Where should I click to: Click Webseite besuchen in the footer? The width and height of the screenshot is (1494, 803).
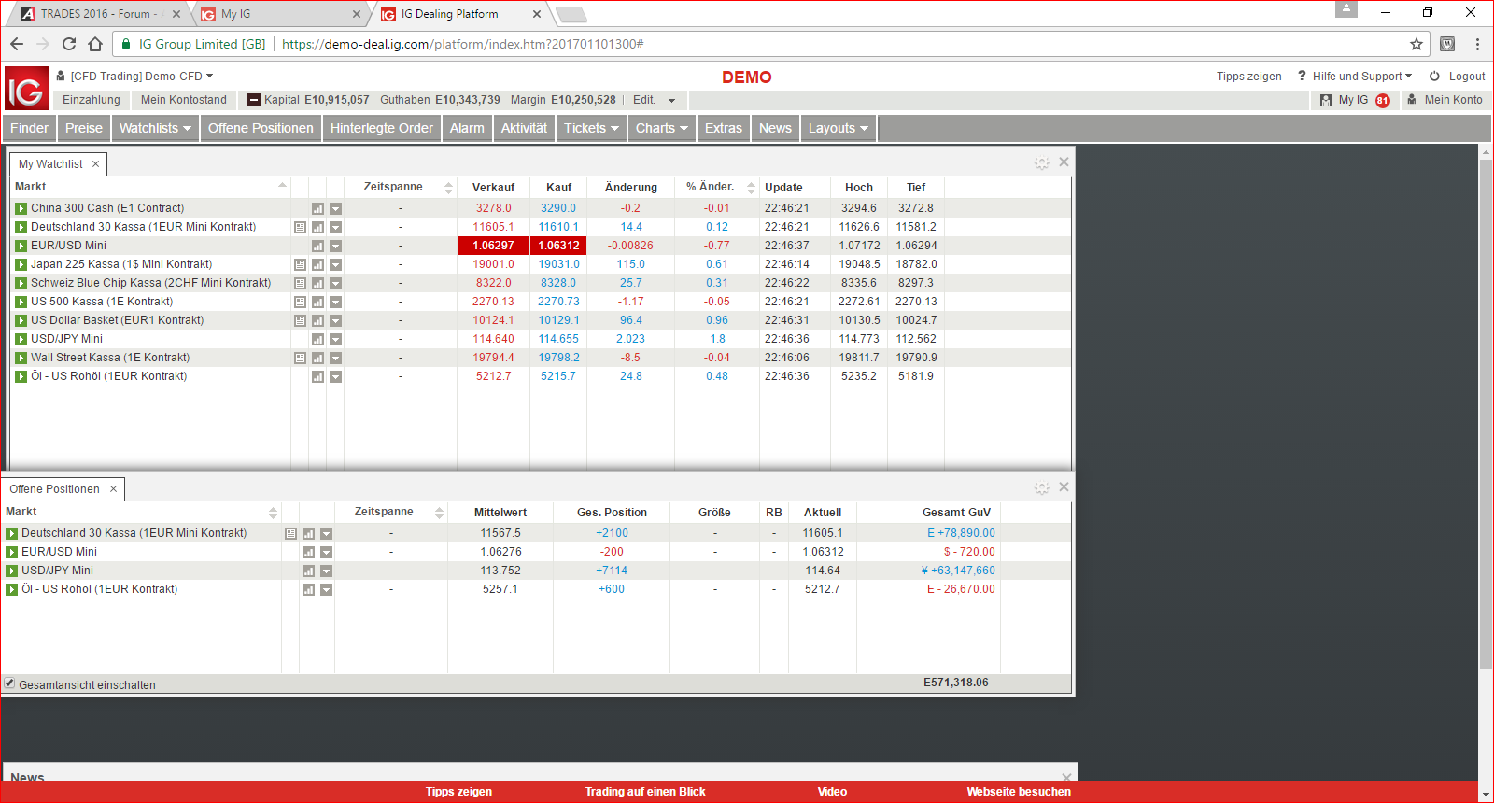1019,792
